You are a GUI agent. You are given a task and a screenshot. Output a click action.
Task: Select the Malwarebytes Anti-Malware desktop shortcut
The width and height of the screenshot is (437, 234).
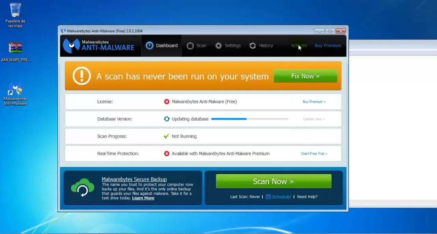click(x=15, y=94)
